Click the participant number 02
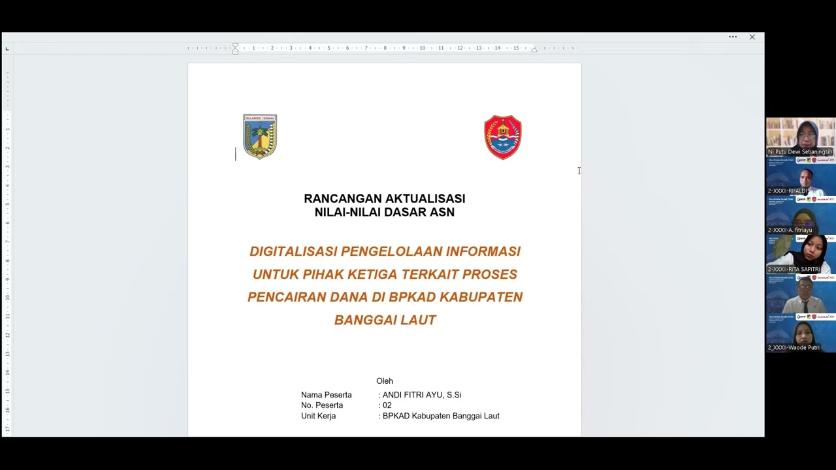Viewport: 836px width, 470px height. pos(387,405)
